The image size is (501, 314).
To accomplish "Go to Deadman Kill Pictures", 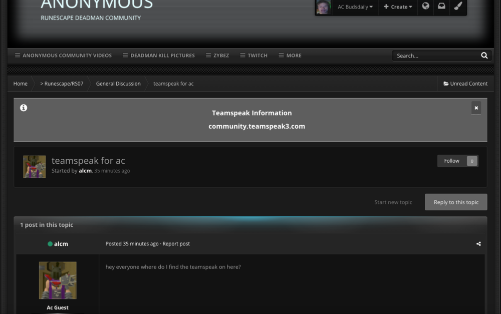I will 159,56.
